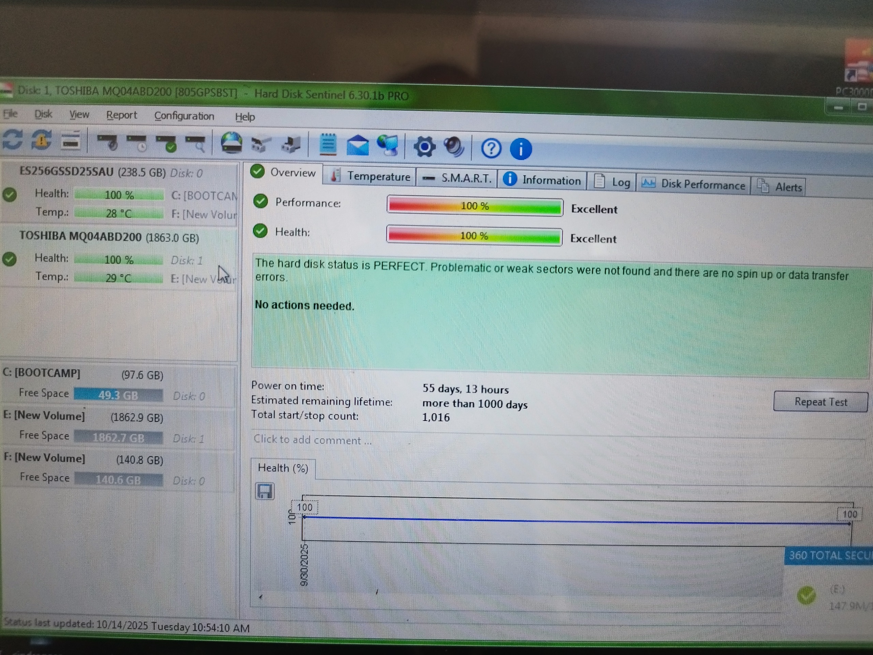Viewport: 873px width, 655px height.
Task: Click the refresh-with-warning toolbar icon
Action: coord(42,140)
